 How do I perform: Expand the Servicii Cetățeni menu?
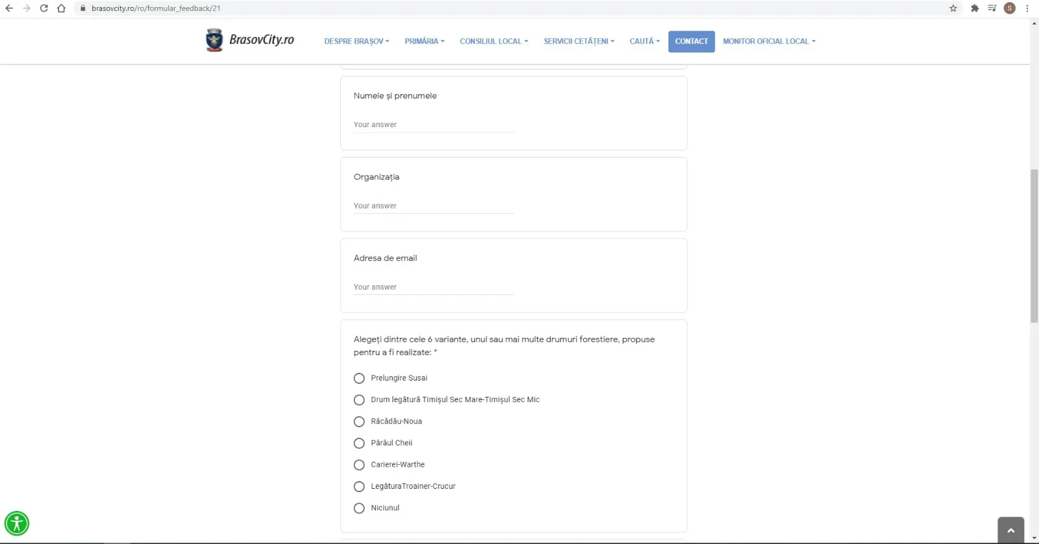pyautogui.click(x=579, y=41)
